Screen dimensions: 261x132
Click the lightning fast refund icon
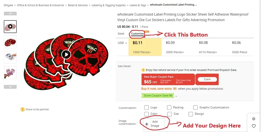point(143,70)
